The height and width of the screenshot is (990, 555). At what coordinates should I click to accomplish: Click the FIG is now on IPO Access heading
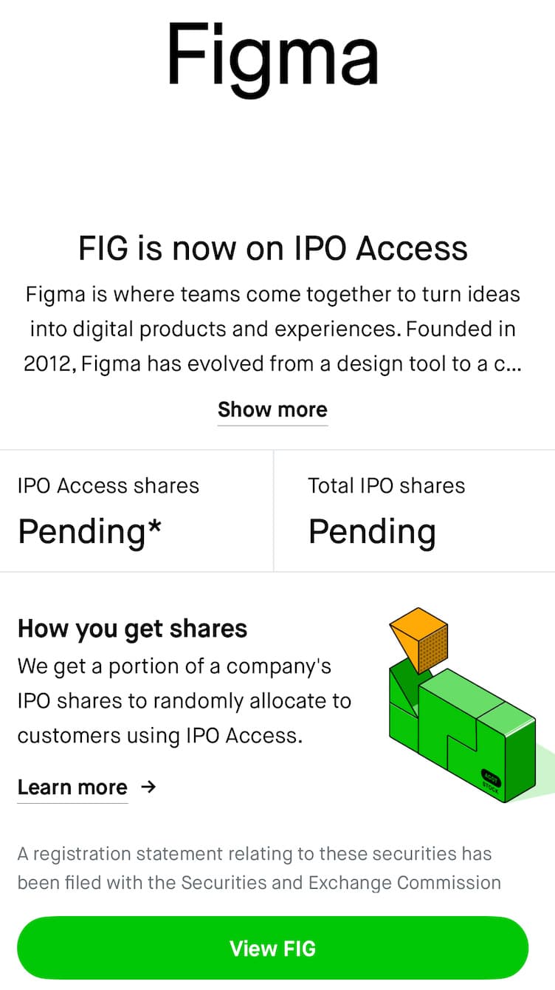pos(273,248)
